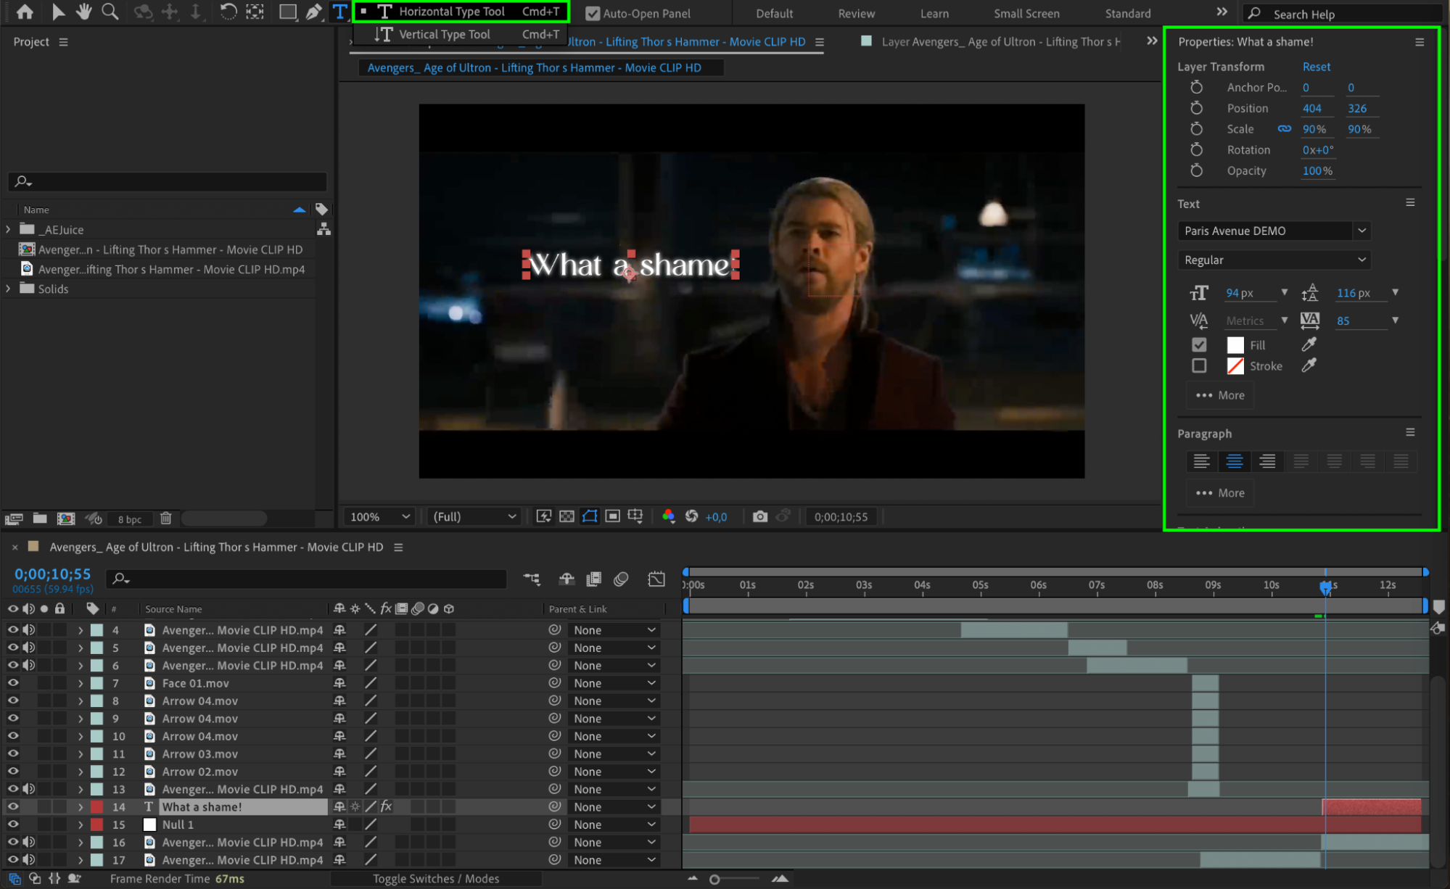1450x889 pixels.
Task: Select right align text icon
Action: click(x=1267, y=461)
